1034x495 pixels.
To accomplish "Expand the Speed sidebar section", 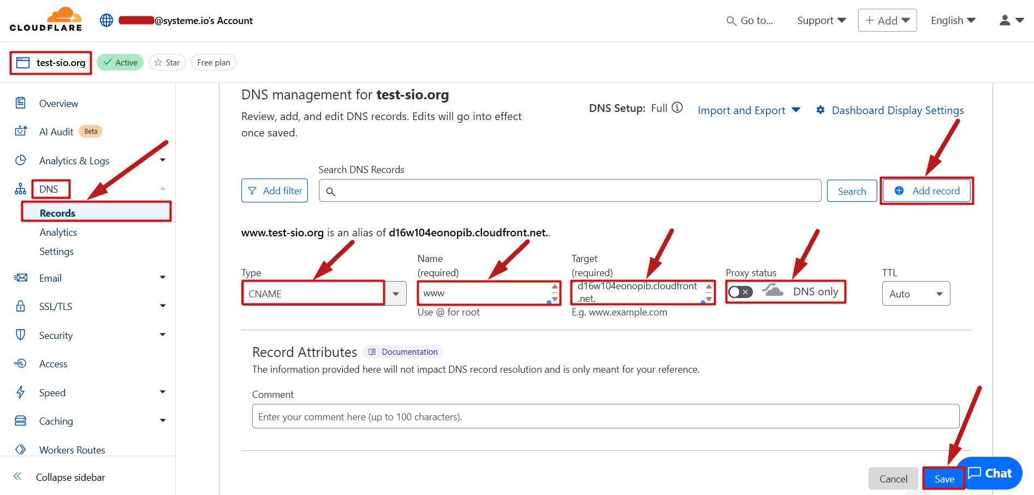I will pyautogui.click(x=163, y=392).
